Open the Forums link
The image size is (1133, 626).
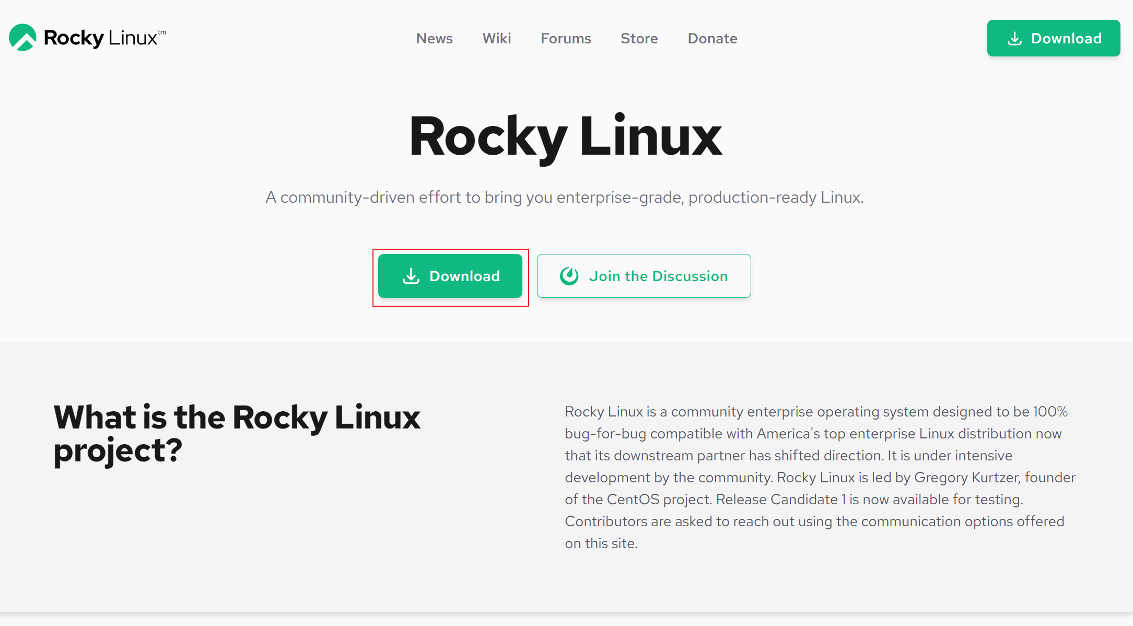[x=566, y=38]
